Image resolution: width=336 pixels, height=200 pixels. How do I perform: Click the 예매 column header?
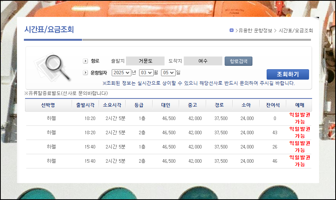pyautogui.click(x=299, y=105)
